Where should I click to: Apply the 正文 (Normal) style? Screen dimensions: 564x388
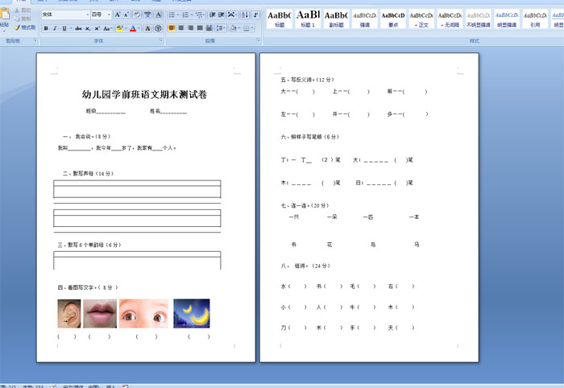(421, 19)
